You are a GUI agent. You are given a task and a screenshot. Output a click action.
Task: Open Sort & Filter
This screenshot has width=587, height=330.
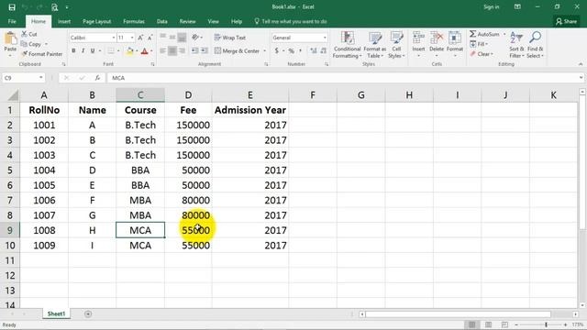[x=516, y=45]
